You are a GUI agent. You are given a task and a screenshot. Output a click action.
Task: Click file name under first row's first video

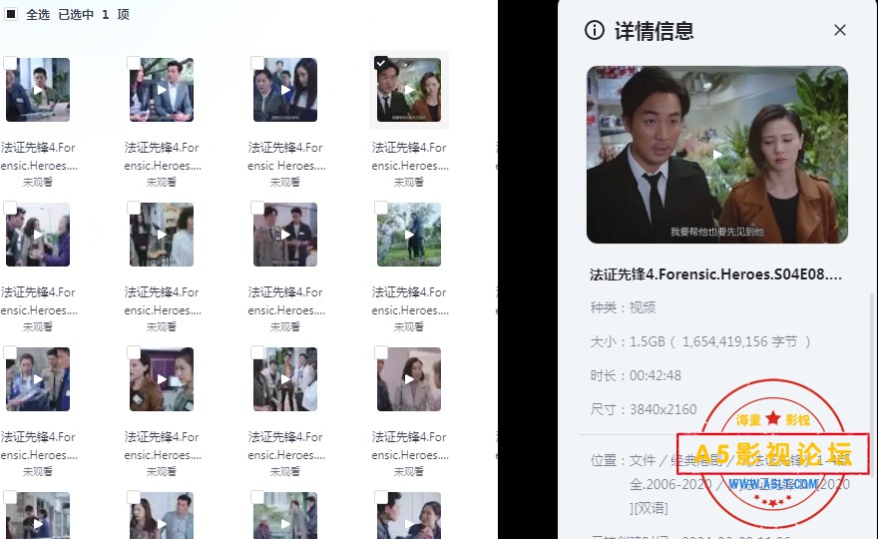38,157
